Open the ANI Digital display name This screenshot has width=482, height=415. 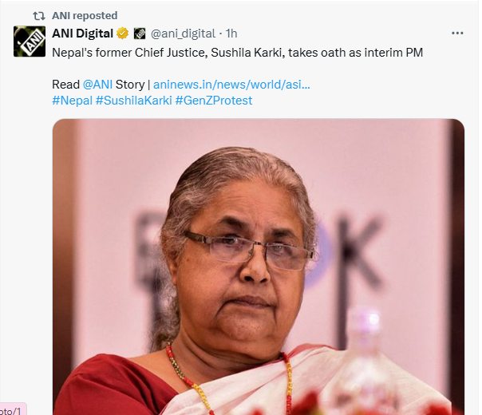coord(82,34)
